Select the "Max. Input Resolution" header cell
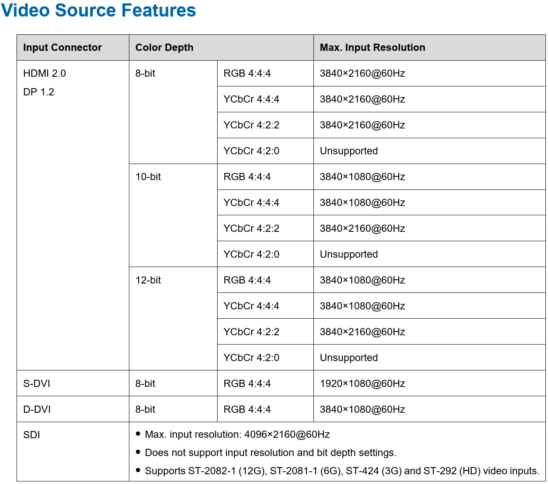 tap(372, 47)
